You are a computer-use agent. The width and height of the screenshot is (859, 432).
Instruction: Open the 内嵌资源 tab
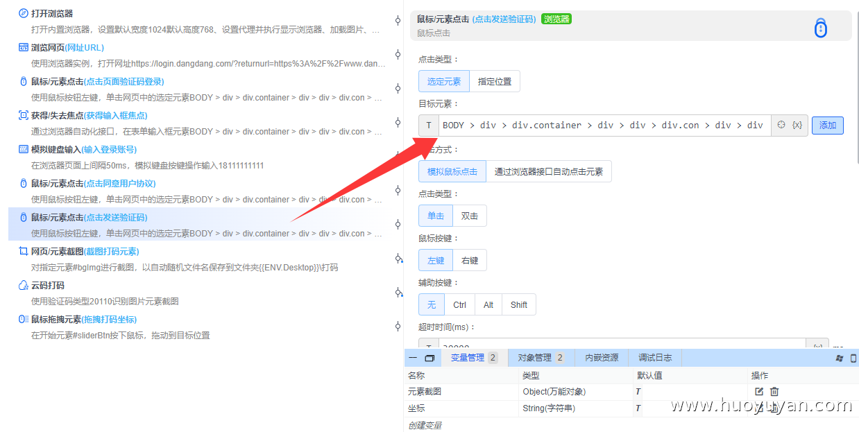tap(602, 358)
